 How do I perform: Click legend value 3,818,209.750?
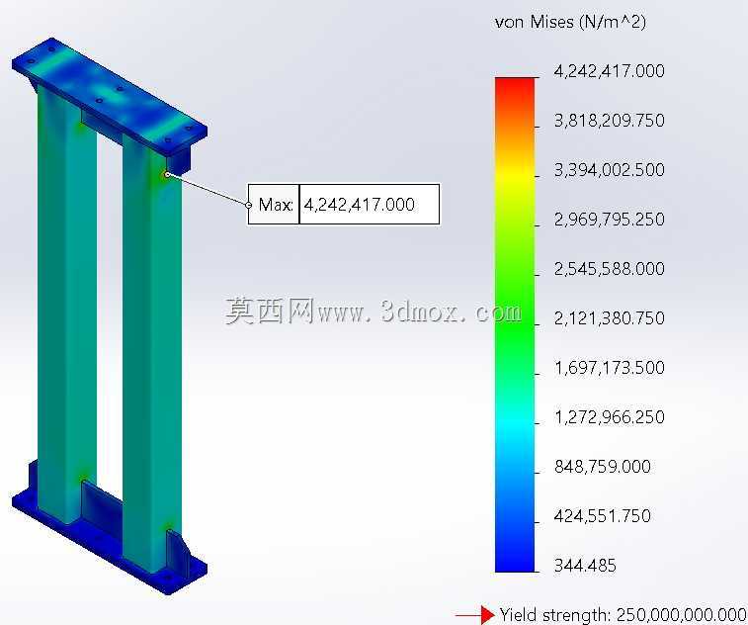[x=610, y=121]
